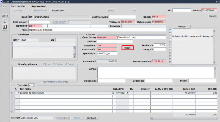Click the Kontovat button
The width and height of the screenshot is (220, 122).
(x=92, y=118)
